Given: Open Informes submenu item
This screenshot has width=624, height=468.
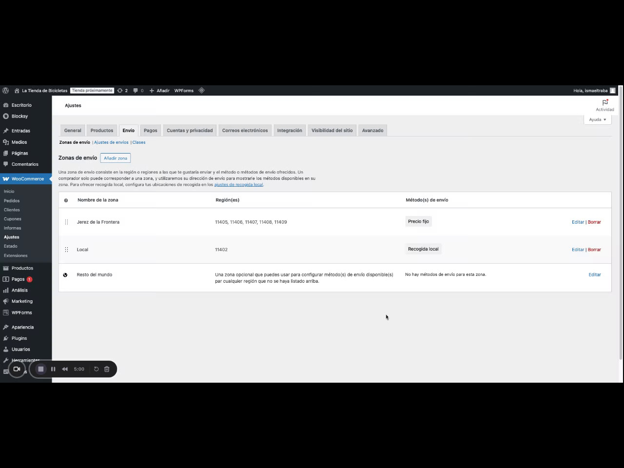Looking at the screenshot, I should pos(13,228).
